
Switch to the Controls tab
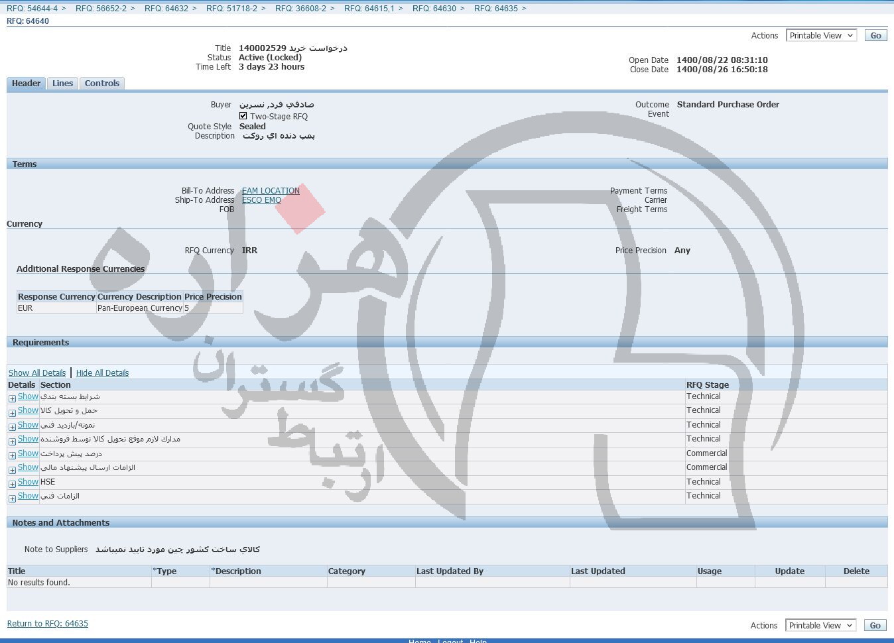(102, 84)
